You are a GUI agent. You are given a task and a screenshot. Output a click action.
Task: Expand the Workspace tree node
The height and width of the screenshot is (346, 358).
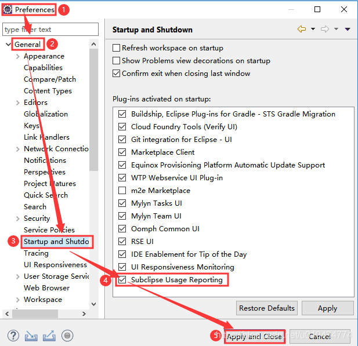[18, 300]
